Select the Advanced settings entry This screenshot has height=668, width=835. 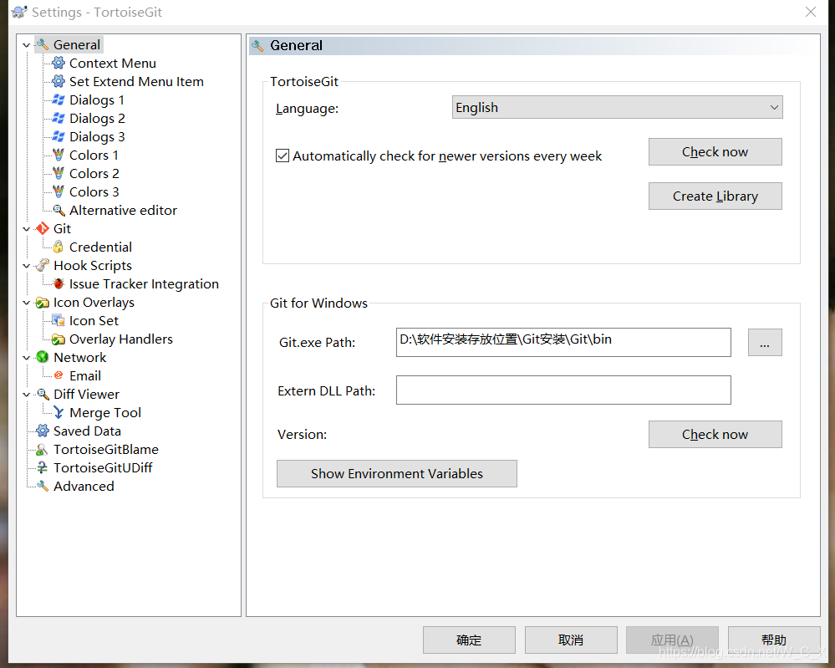point(84,487)
